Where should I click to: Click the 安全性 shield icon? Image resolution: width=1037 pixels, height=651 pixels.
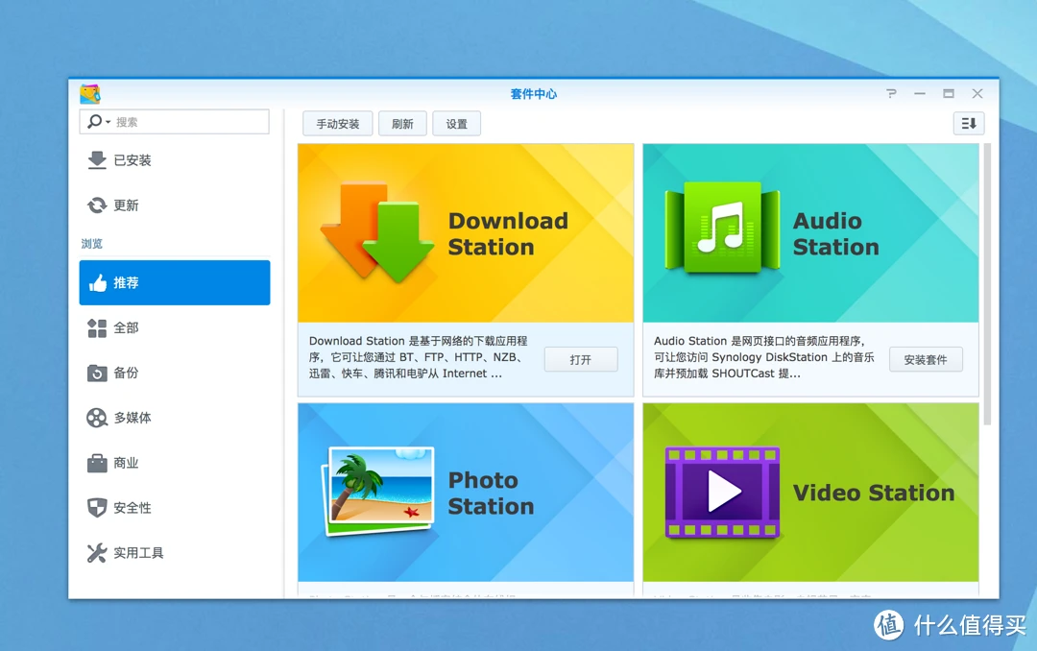coord(97,507)
